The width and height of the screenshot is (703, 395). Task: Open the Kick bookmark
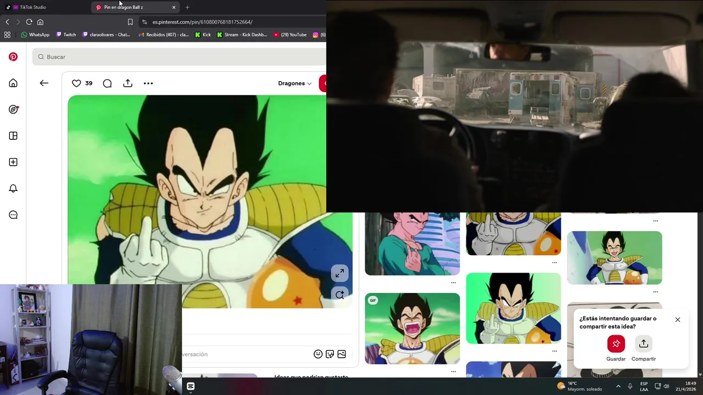pos(203,35)
